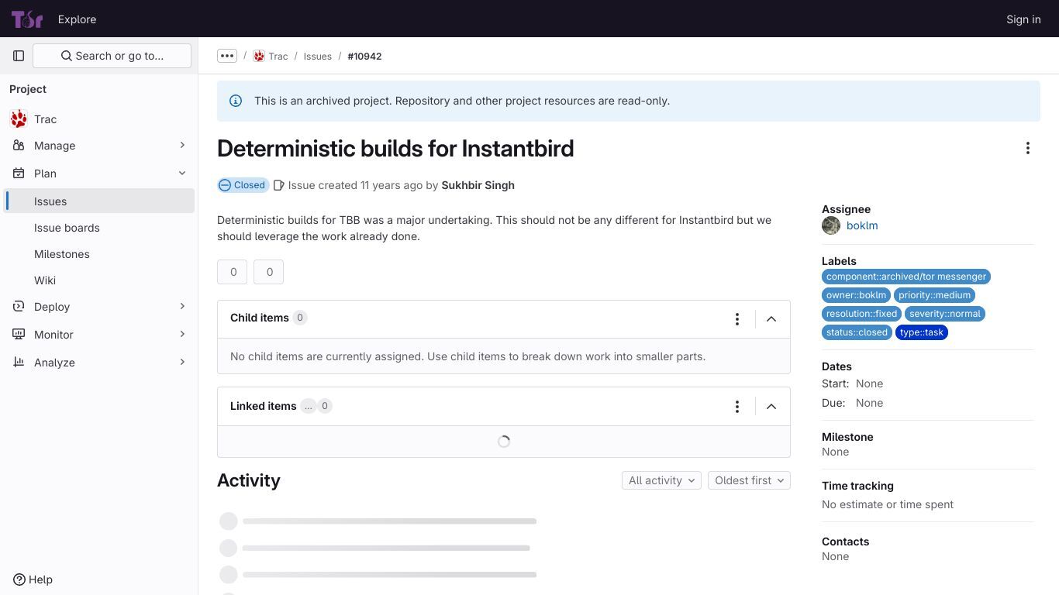1059x595 pixels.
Task: Click Trac paw icon in breadcrumb
Action: [259, 56]
